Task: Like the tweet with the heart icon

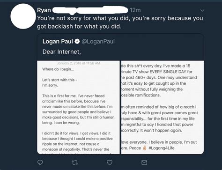Action: click(x=110, y=163)
